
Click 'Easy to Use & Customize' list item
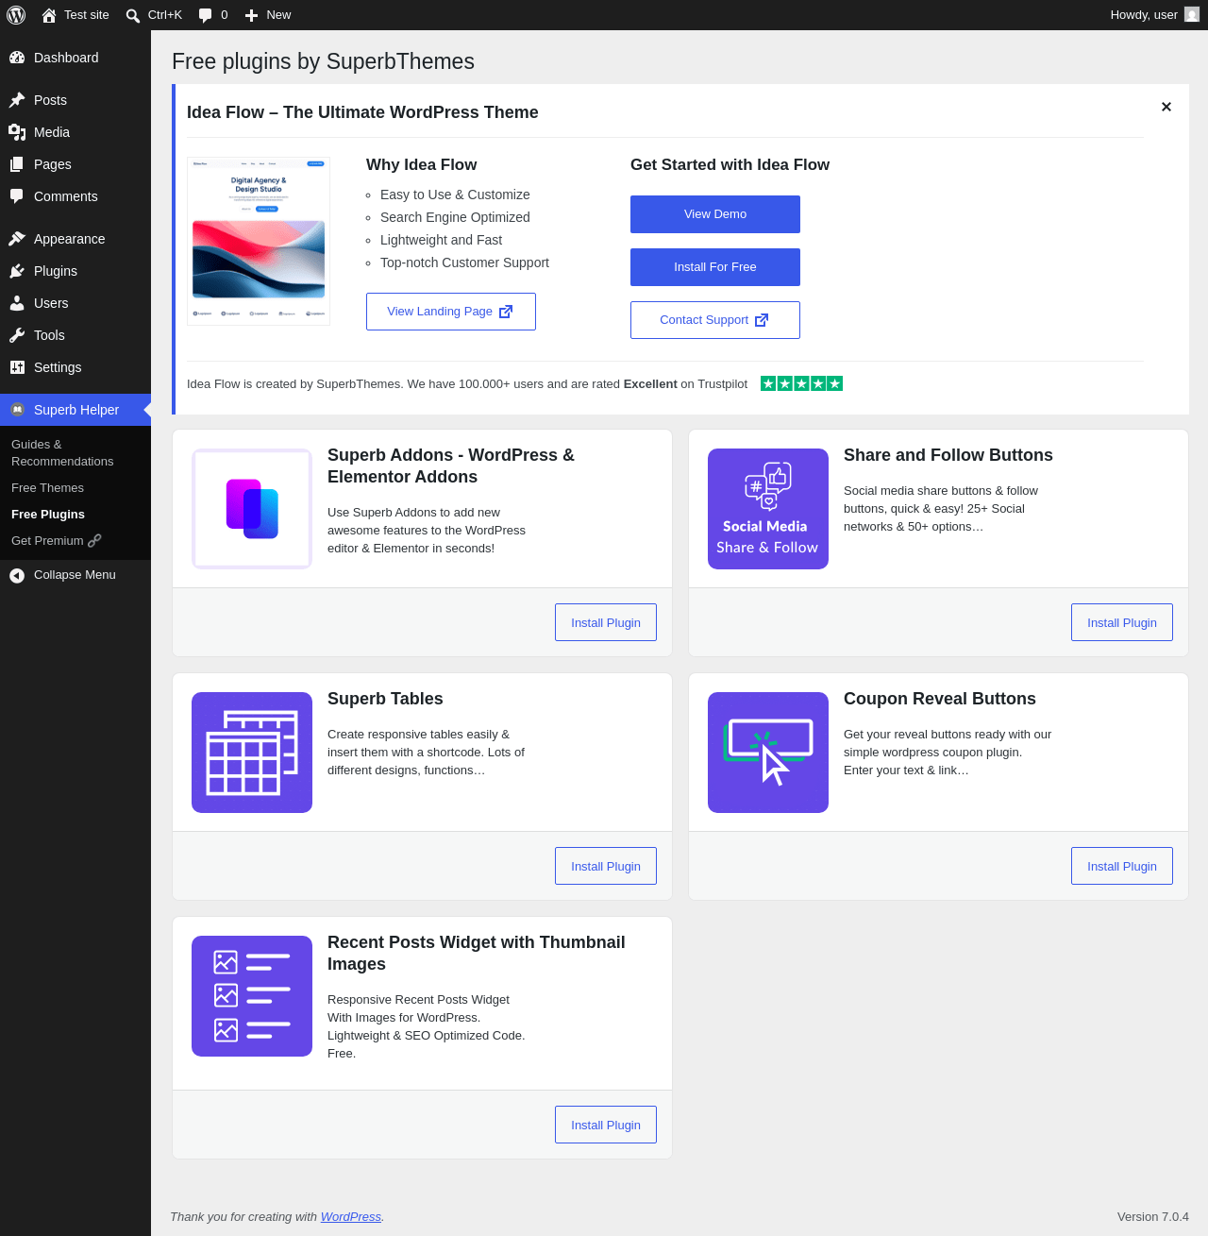[x=455, y=195]
